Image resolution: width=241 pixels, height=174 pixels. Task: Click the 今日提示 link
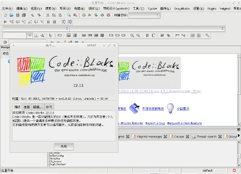point(183,109)
